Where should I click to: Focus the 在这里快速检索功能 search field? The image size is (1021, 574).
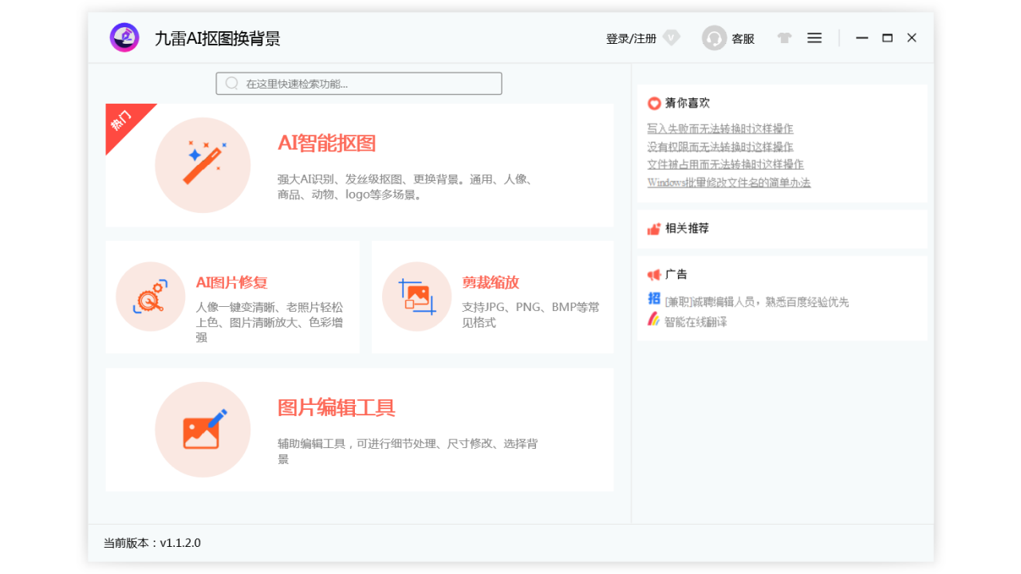[359, 84]
